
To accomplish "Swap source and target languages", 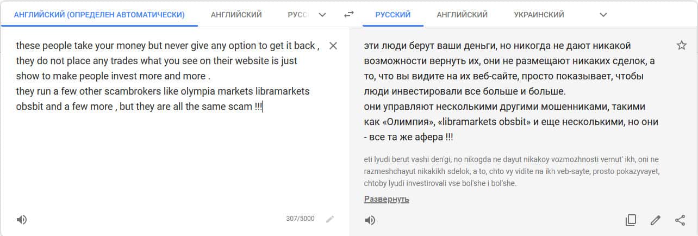I will (x=349, y=15).
